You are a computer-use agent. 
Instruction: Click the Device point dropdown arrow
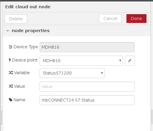click(x=120, y=61)
